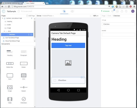Toggle the Checkbox in phone preview

55,80
